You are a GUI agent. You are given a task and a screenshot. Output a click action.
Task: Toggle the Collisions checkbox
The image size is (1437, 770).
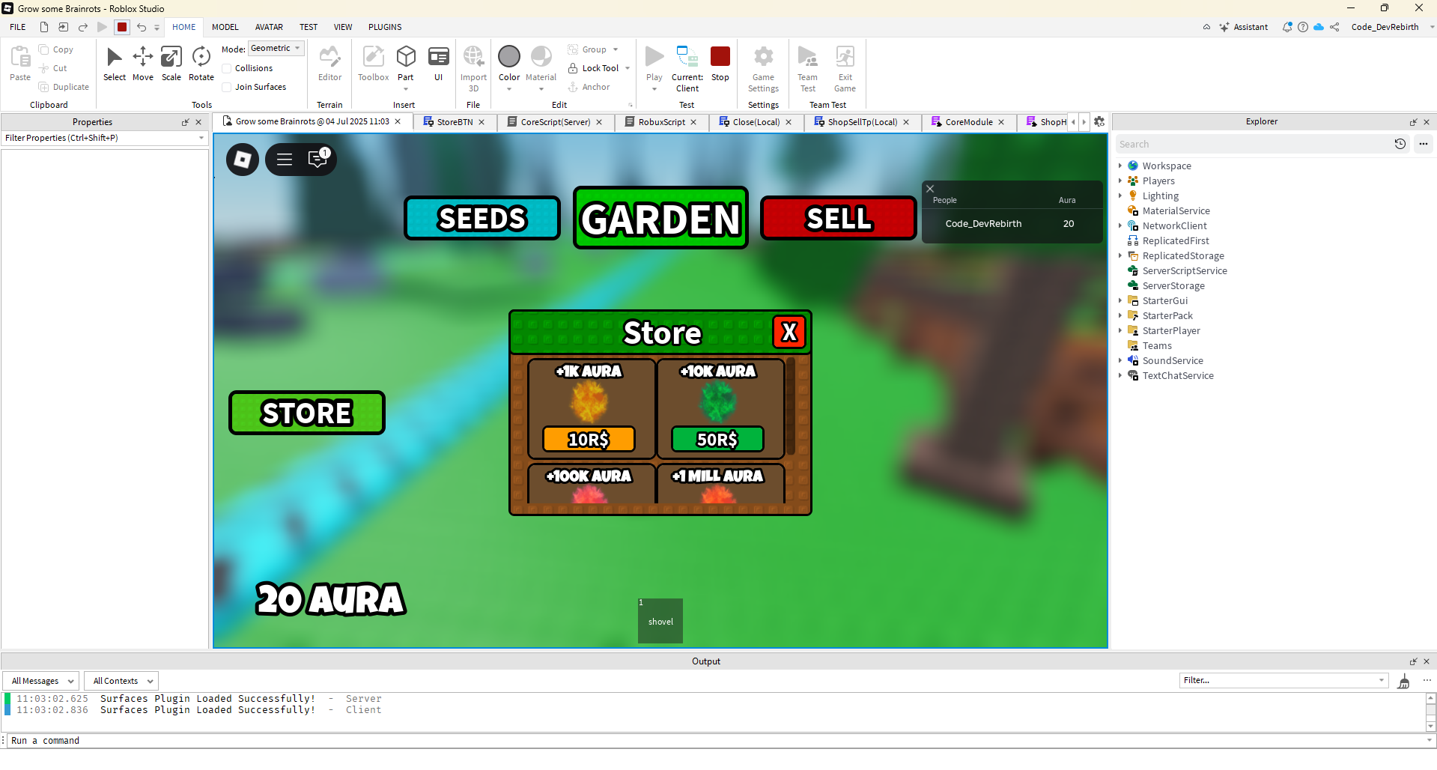[227, 68]
